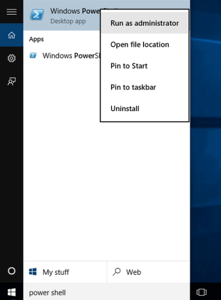221x300 pixels.
Task: Open the hamburger menu icon
Action: point(12,12)
